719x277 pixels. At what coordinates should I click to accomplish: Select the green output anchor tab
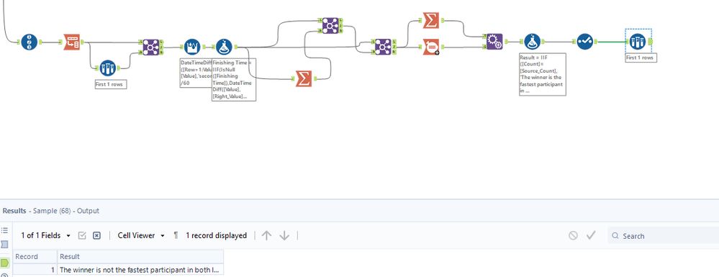click(x=4, y=263)
